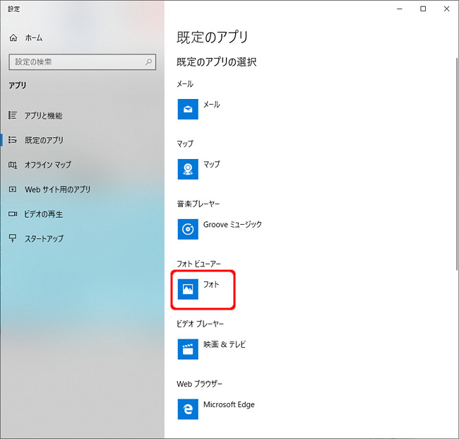Open オフライン マップ settings page
This screenshot has width=459, height=439.
(48, 165)
